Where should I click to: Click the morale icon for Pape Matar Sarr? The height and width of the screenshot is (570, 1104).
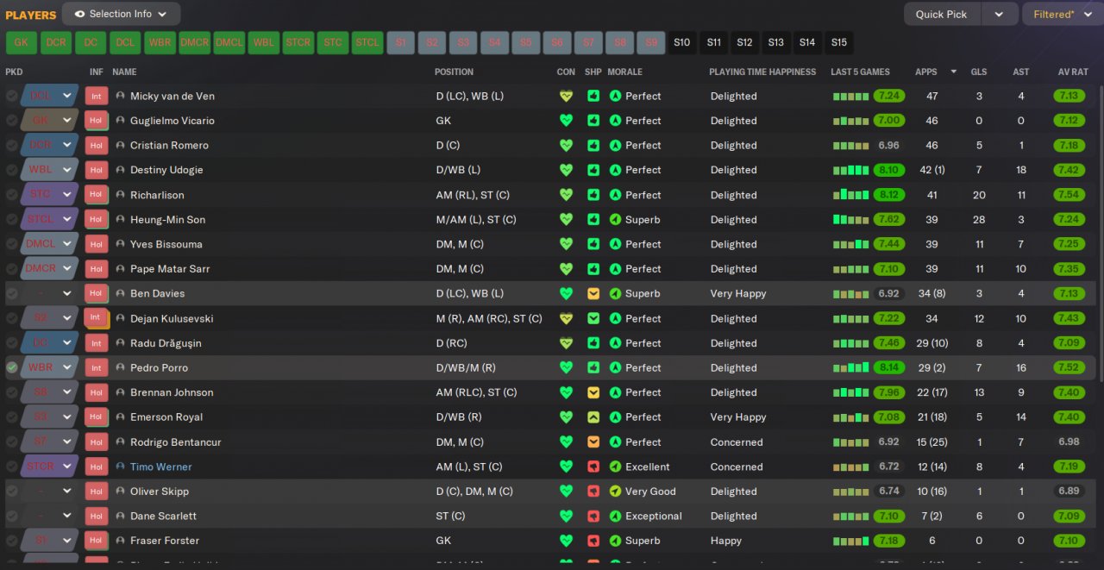[x=615, y=269]
